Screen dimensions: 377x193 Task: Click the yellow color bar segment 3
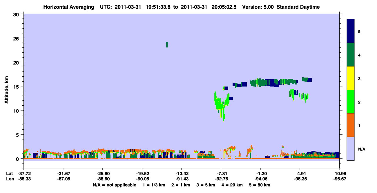click(x=351, y=78)
